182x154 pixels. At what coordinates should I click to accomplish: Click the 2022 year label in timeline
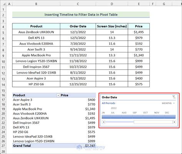pos(114,108)
